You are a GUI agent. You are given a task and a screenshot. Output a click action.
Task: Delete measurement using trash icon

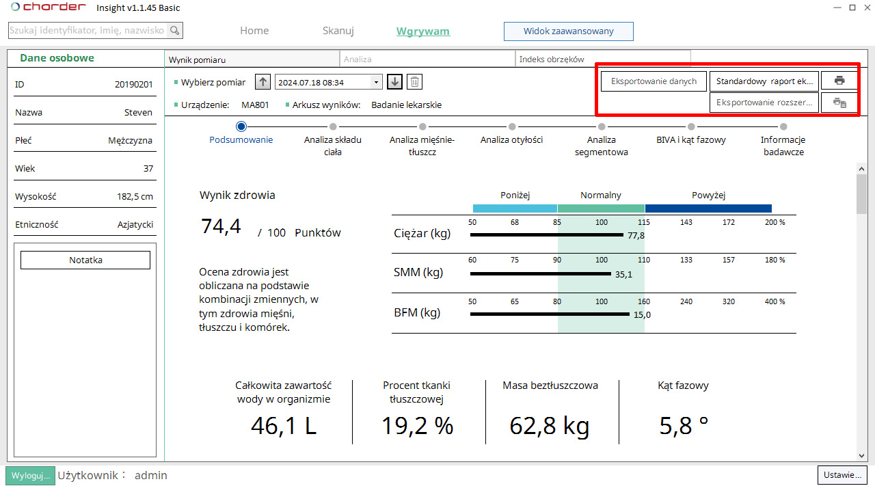414,82
